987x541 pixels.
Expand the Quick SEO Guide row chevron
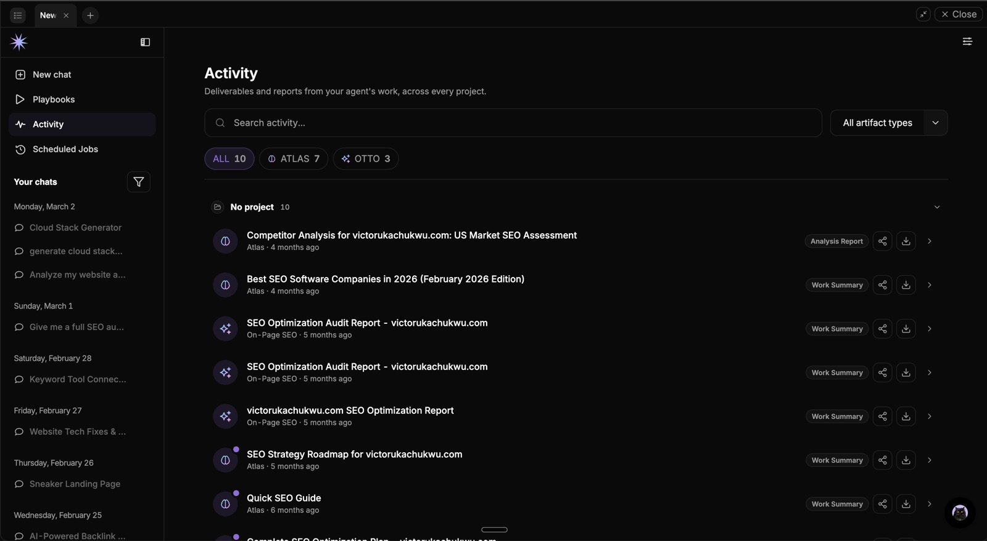pos(930,504)
